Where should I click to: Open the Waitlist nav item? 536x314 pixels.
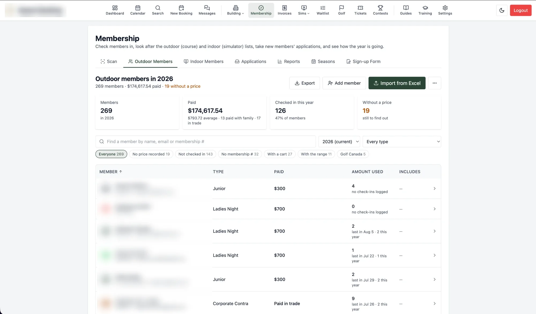323,10
